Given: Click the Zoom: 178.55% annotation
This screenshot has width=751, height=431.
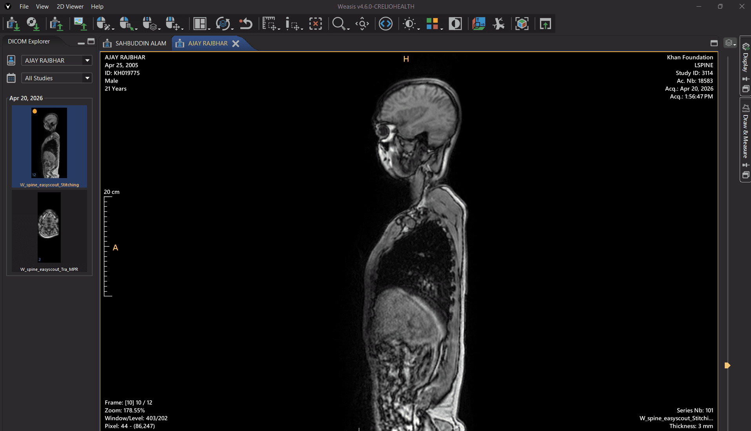Looking at the screenshot, I should click(125, 410).
